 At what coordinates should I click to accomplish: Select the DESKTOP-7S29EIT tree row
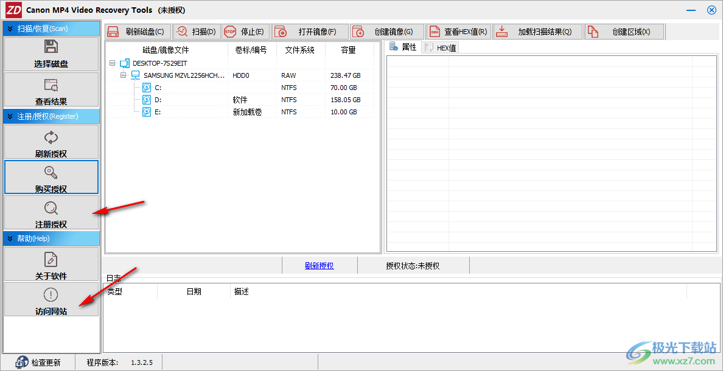tap(240, 63)
